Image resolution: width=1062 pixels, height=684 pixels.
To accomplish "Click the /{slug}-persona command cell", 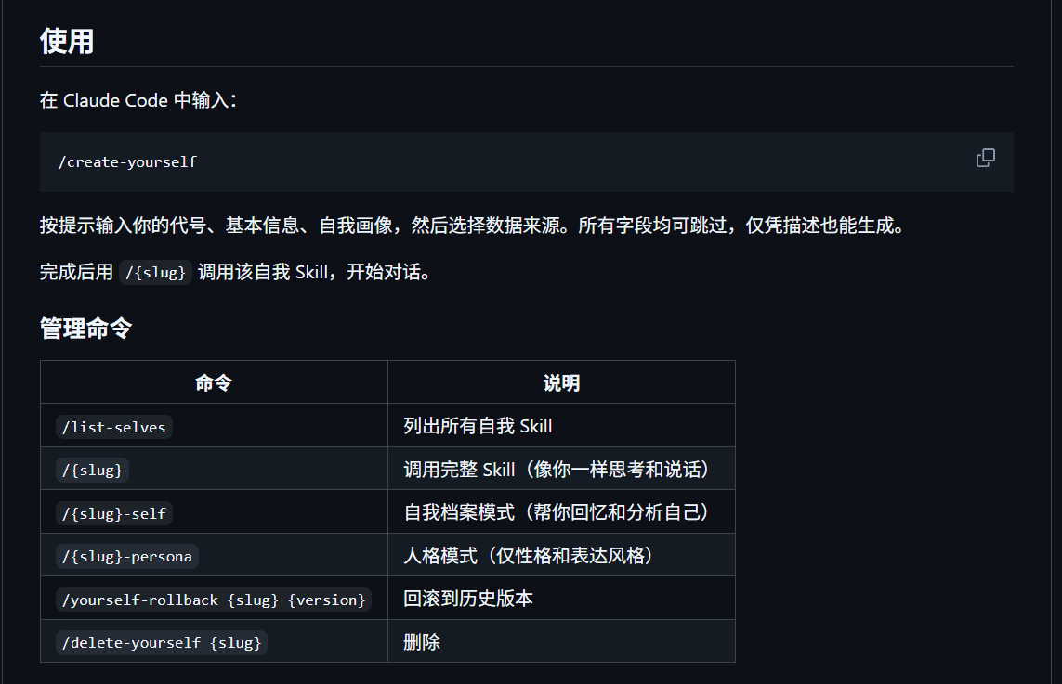I will (x=126, y=556).
